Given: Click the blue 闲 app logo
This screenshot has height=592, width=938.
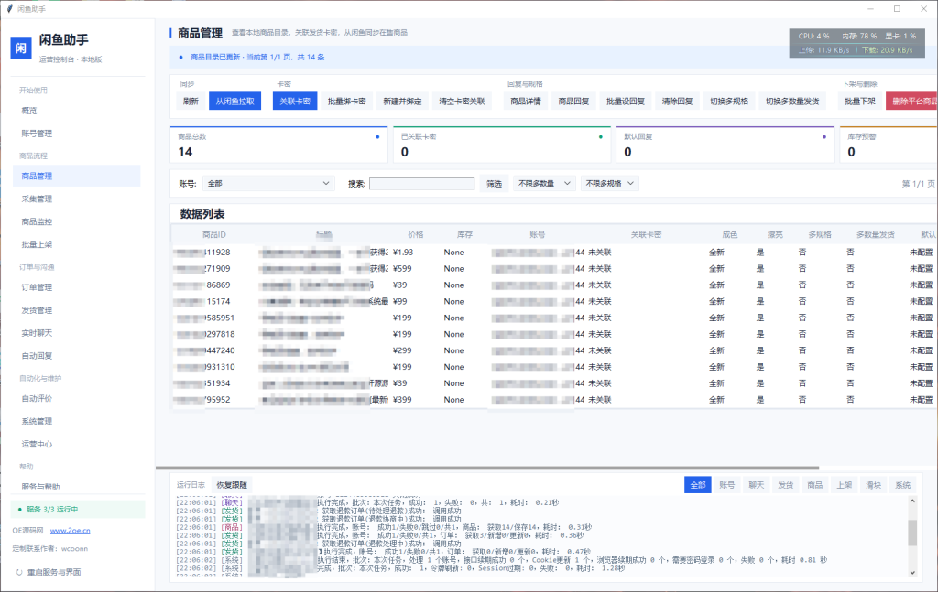Looking at the screenshot, I should pyautogui.click(x=21, y=48).
